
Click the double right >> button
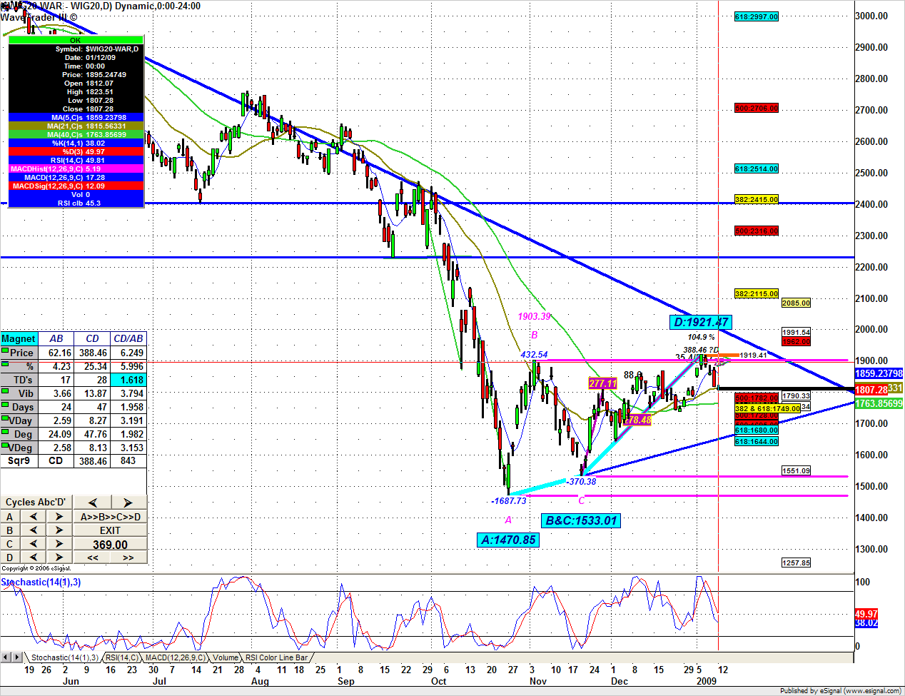click(128, 558)
